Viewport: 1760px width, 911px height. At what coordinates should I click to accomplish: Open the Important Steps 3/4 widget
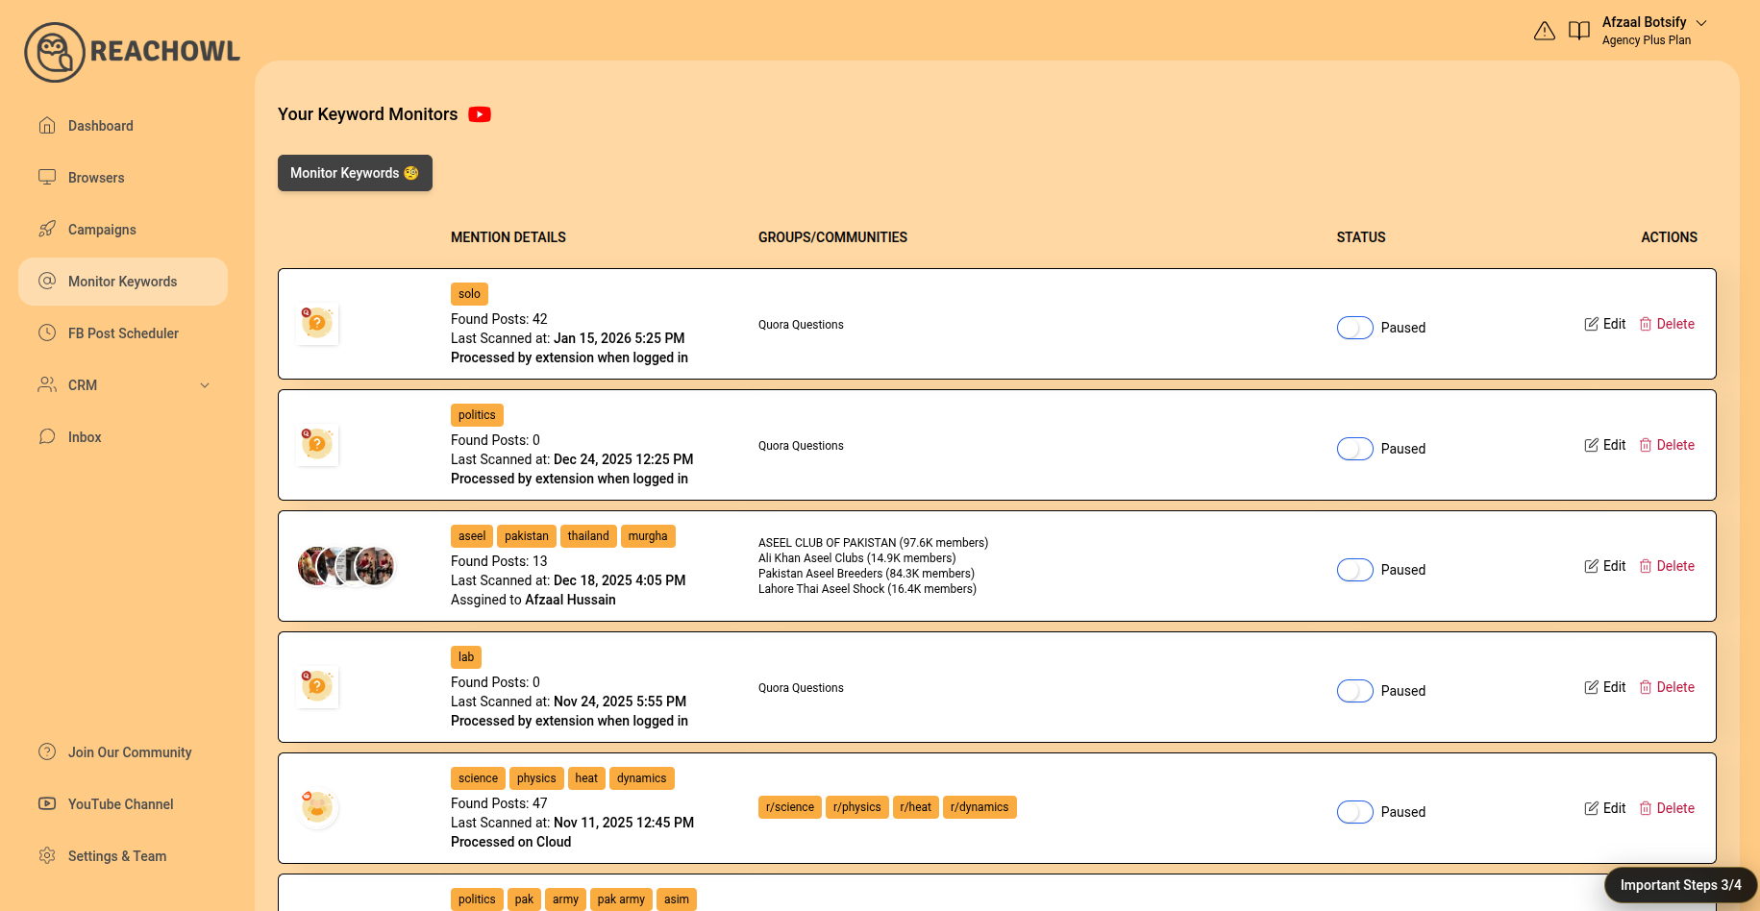tap(1680, 885)
